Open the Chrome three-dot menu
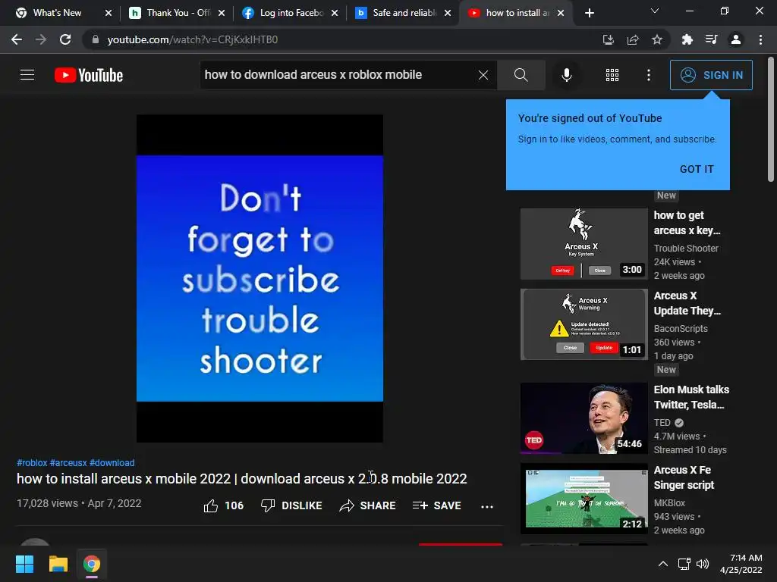The width and height of the screenshot is (777, 582). click(760, 39)
